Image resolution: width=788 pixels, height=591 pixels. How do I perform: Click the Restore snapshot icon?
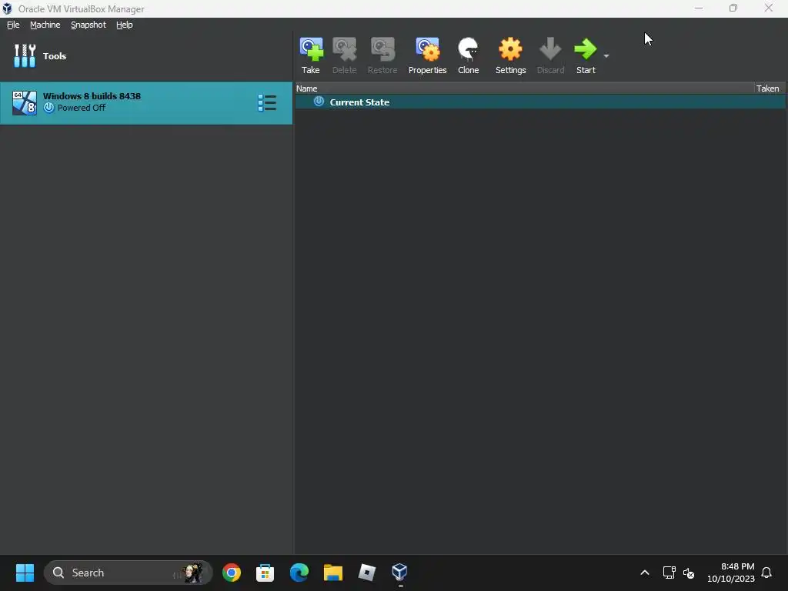point(382,49)
